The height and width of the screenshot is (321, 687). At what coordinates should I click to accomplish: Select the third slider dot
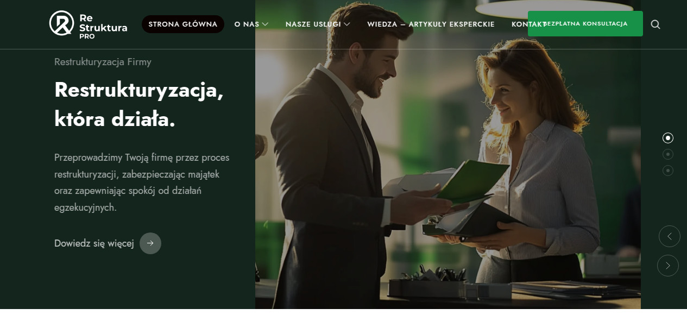coord(668,171)
